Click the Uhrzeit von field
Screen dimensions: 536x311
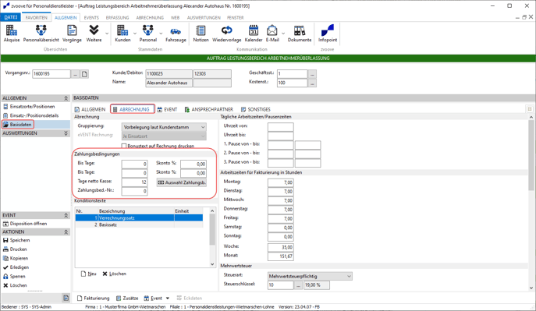280,126
